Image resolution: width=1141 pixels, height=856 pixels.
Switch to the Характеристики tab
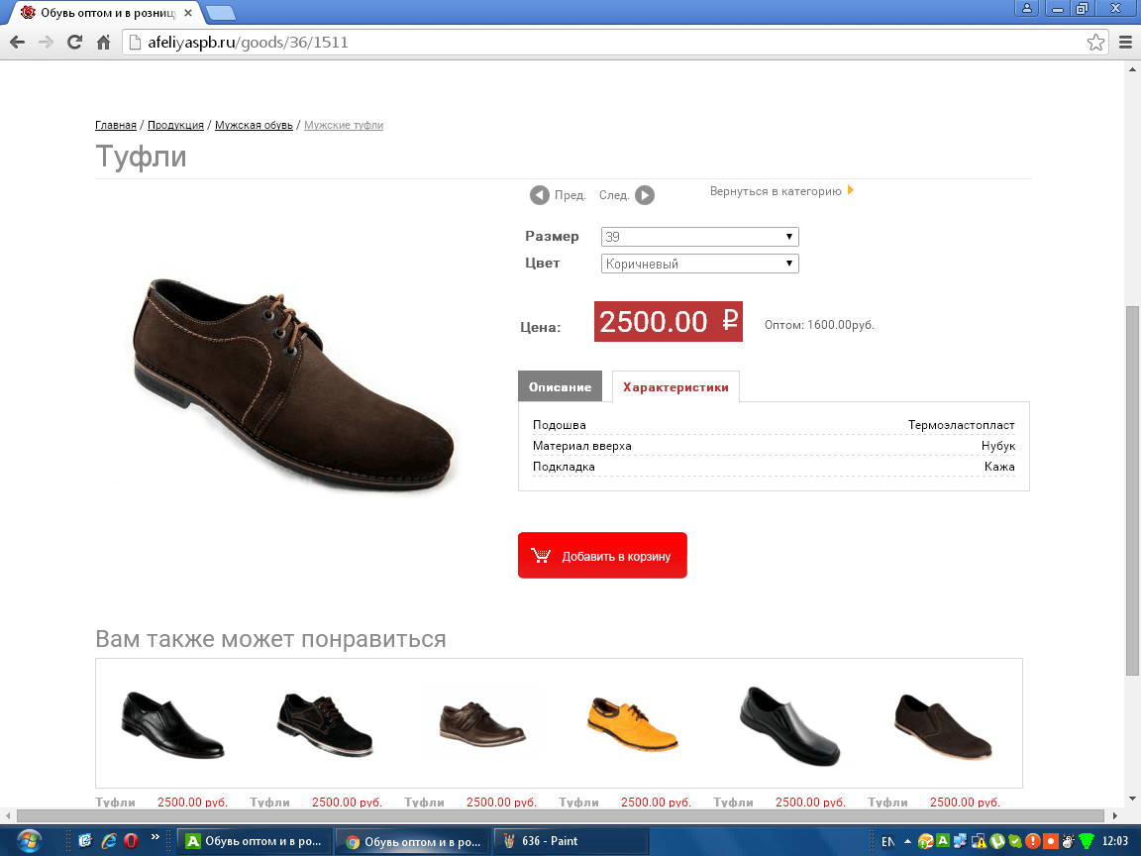point(675,386)
